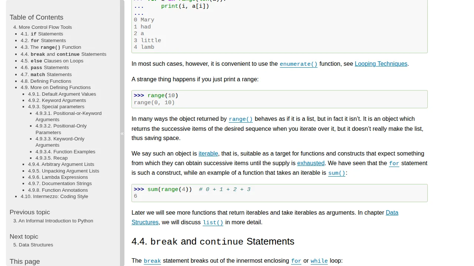The image size is (474, 266).
Task: Go to 4.9.3 Special parameters
Action: [56, 107]
